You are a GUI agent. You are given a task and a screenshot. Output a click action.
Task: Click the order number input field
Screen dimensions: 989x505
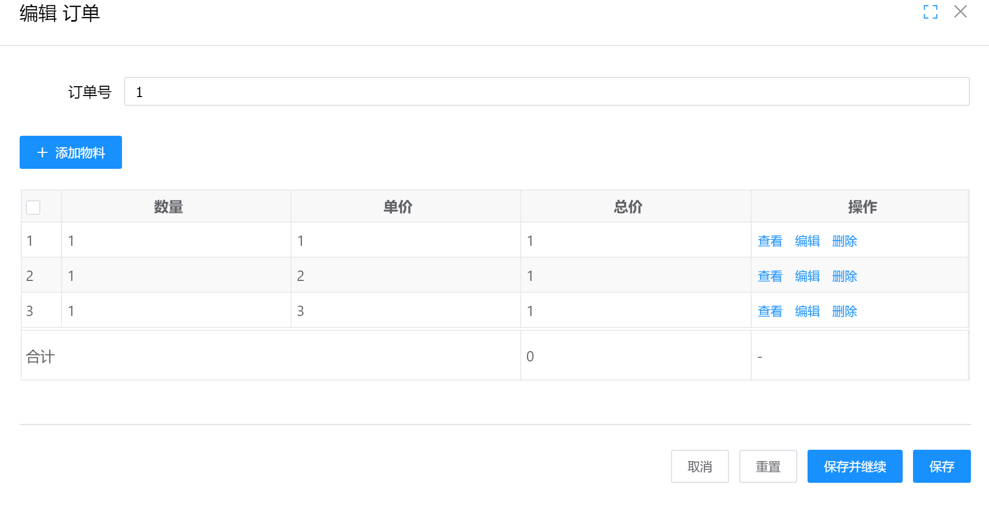point(546,92)
